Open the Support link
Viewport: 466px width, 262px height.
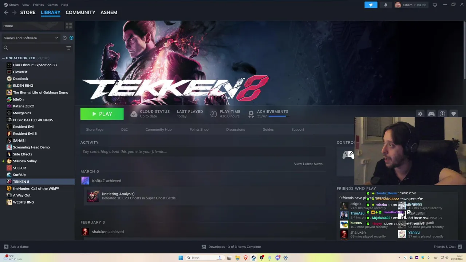298,130
